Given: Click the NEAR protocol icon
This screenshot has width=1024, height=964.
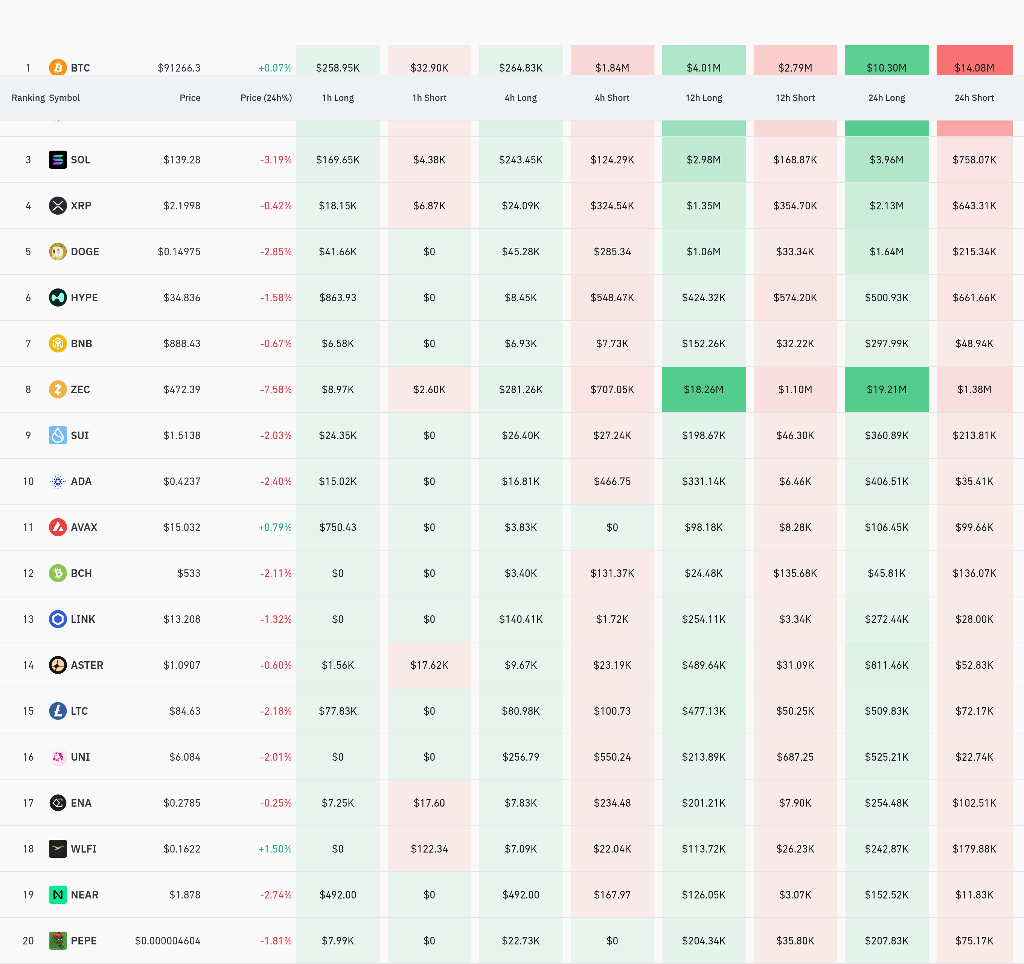Looking at the screenshot, I should pyautogui.click(x=58, y=894).
